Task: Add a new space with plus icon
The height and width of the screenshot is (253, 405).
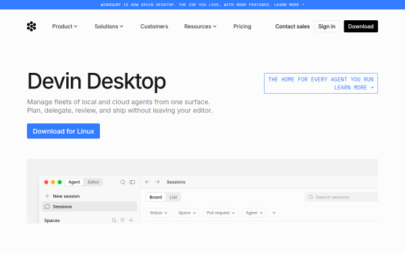Action: click(x=131, y=220)
